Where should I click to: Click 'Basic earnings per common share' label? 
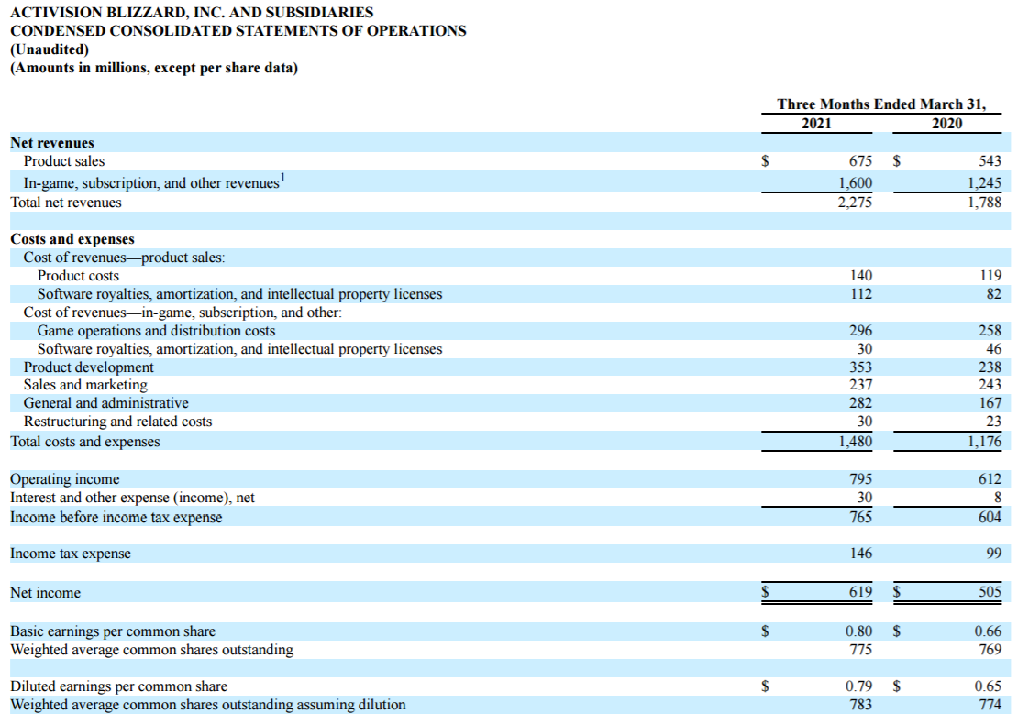(x=112, y=631)
